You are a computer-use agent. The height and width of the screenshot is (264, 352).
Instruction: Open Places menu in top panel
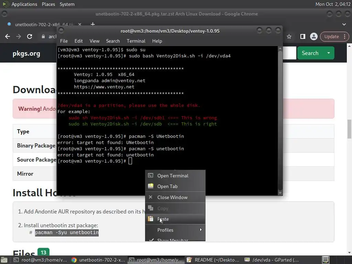tap(48, 4)
